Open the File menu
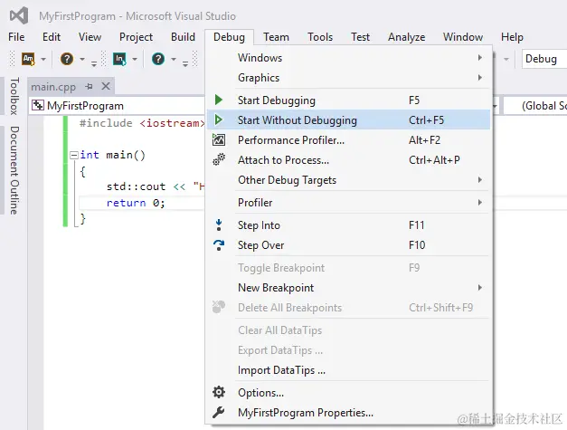Screen dimensions: 567x430 point(16,37)
